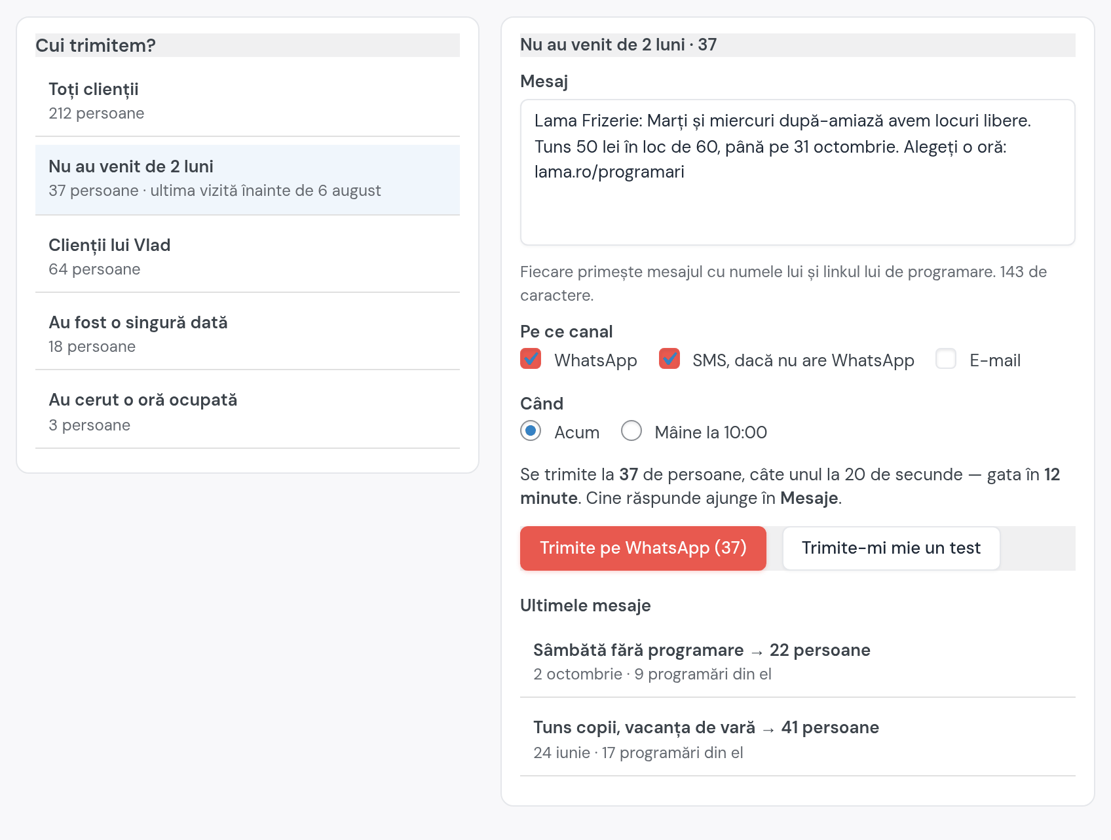The image size is (1111, 840).
Task: Select the Acum radio option
Action: [531, 431]
